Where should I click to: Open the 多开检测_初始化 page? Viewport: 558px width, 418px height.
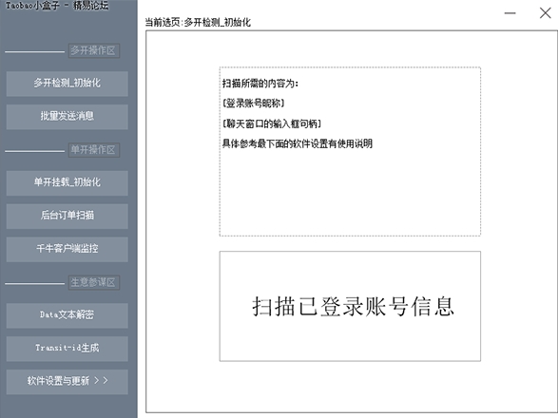(x=67, y=84)
